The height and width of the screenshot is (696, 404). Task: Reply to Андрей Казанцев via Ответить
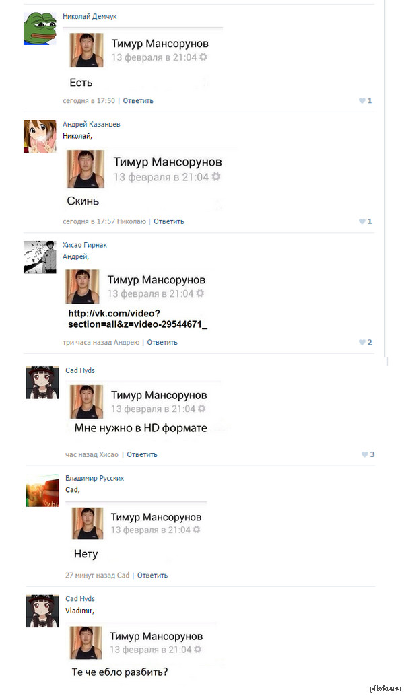169,221
